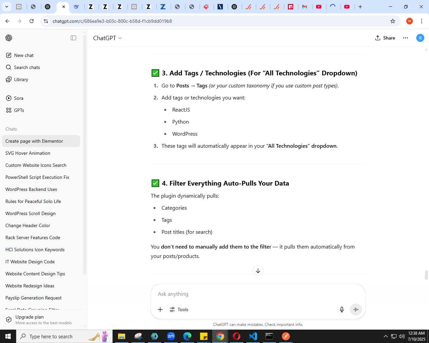Open Sora from the sidebar
Viewport: 429px width, 343px height.
tap(41, 98)
